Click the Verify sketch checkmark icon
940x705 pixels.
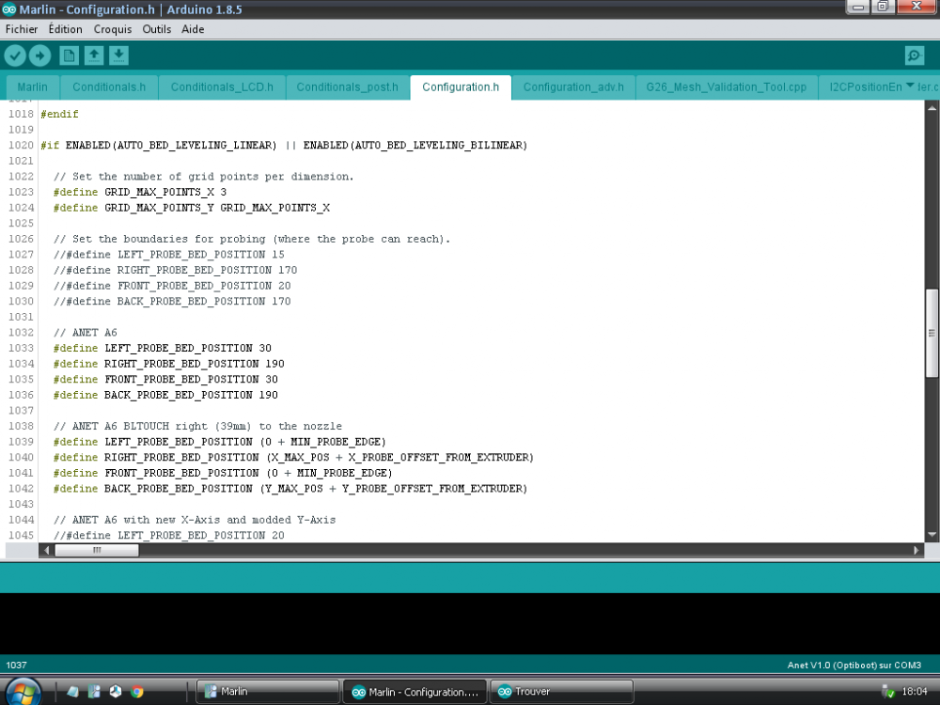(15, 55)
